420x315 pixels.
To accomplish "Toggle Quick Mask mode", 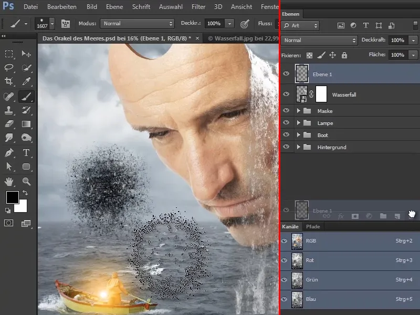I will coord(9,223).
